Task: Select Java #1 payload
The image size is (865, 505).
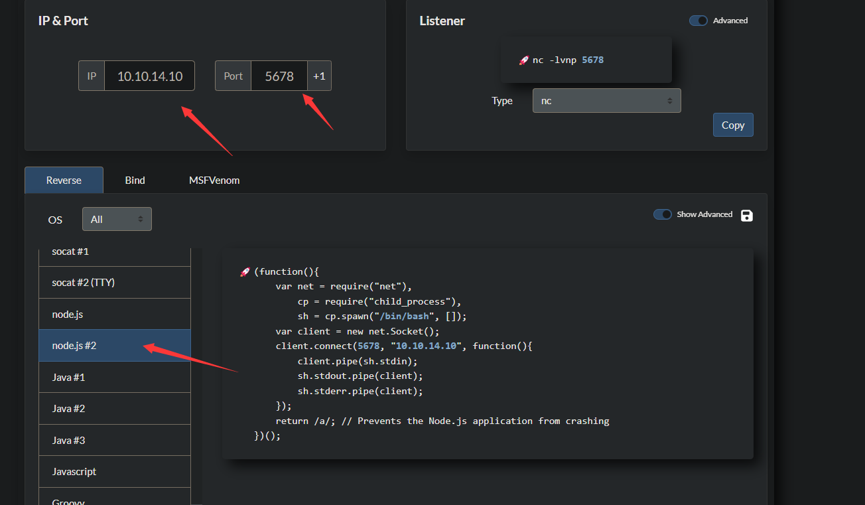Action: point(115,377)
